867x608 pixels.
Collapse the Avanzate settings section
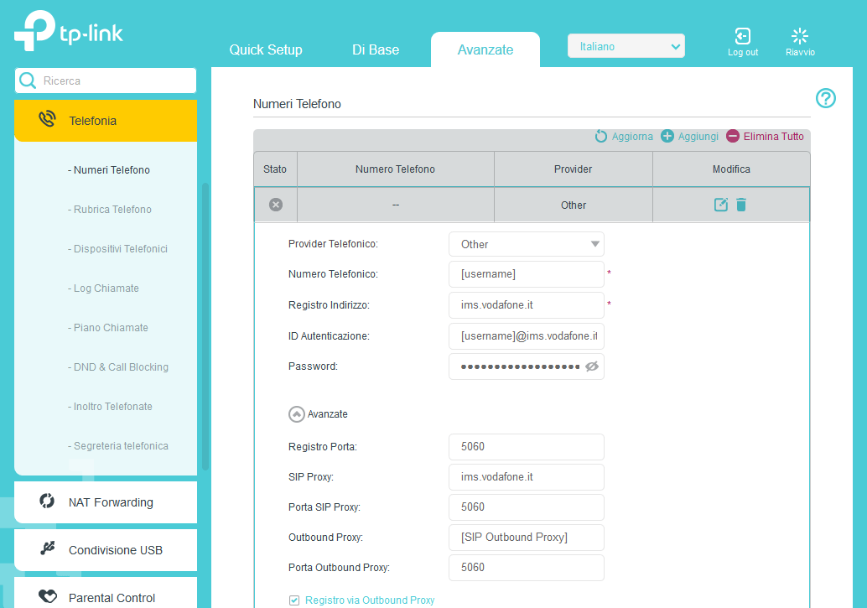(x=296, y=413)
